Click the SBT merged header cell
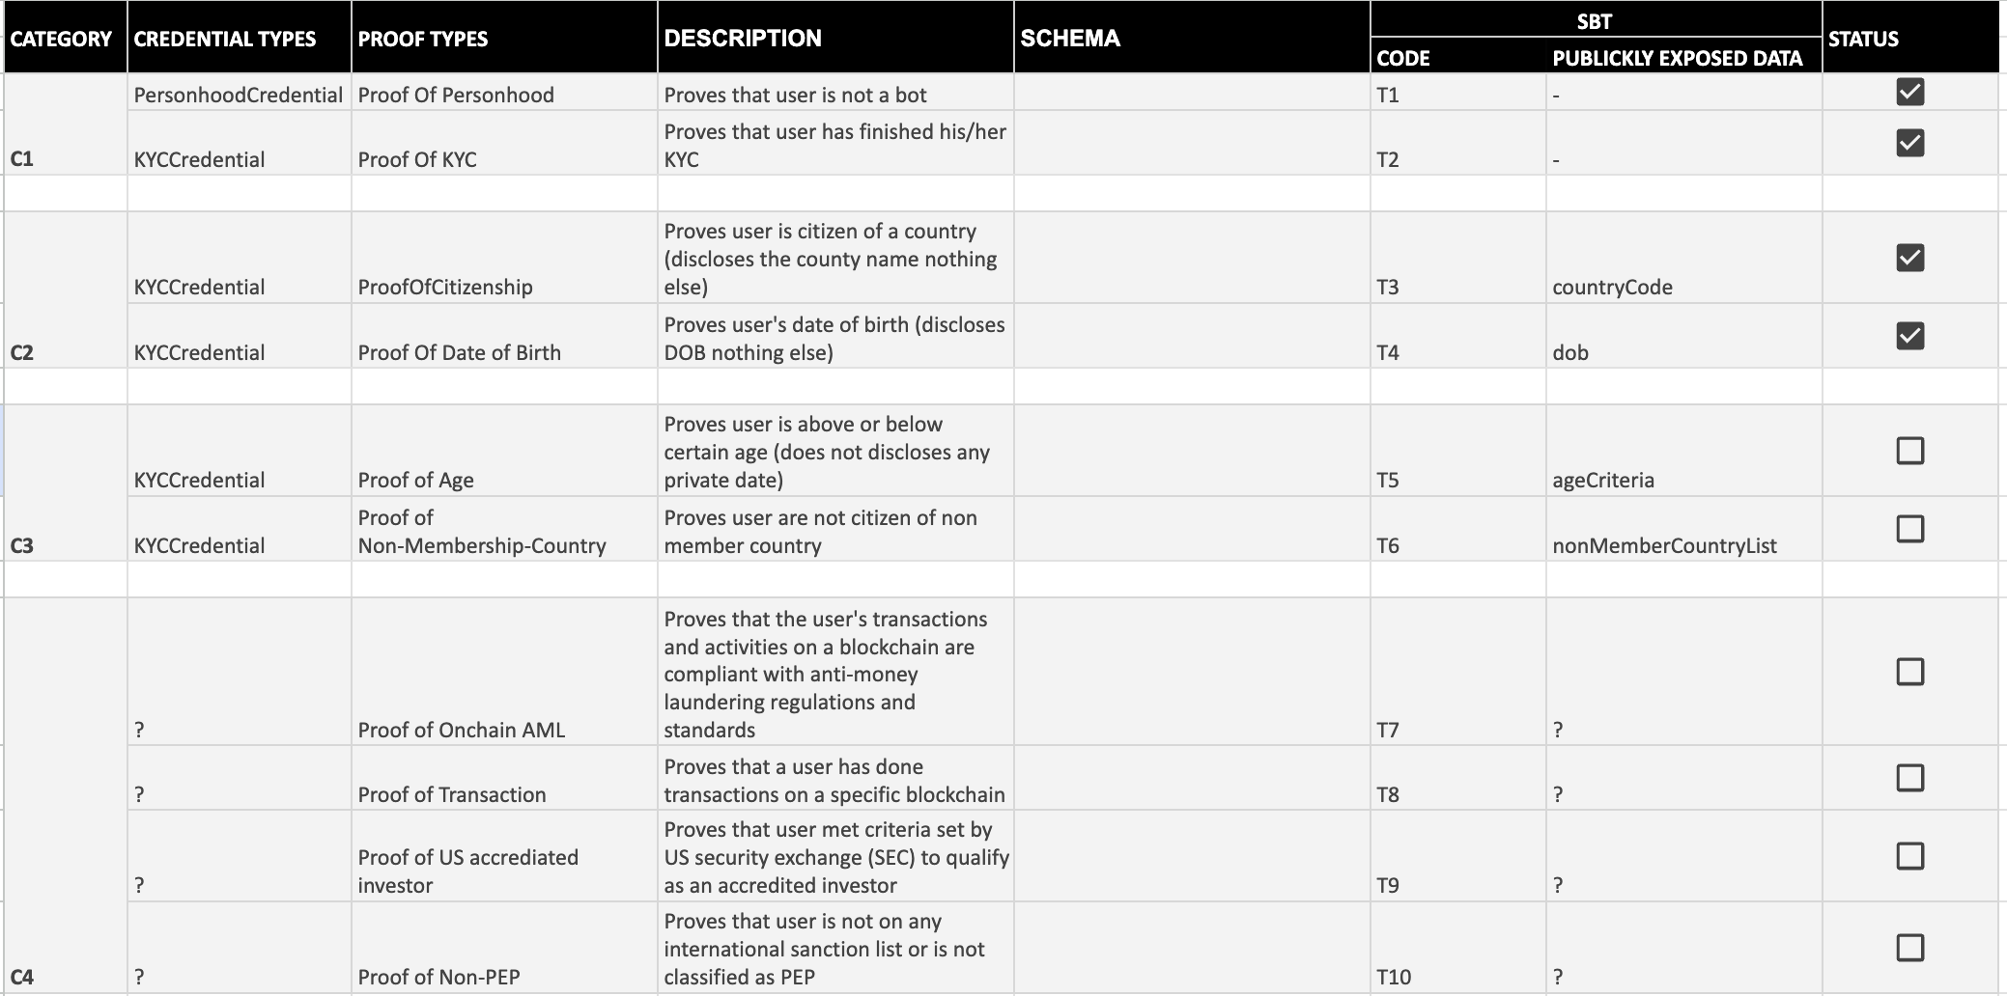 coord(1594,20)
